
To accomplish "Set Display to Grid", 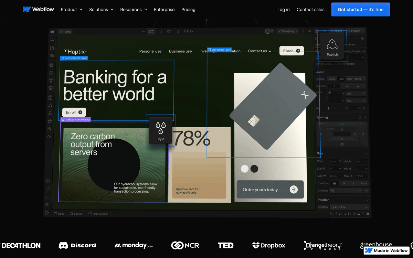I will (x=350, y=79).
